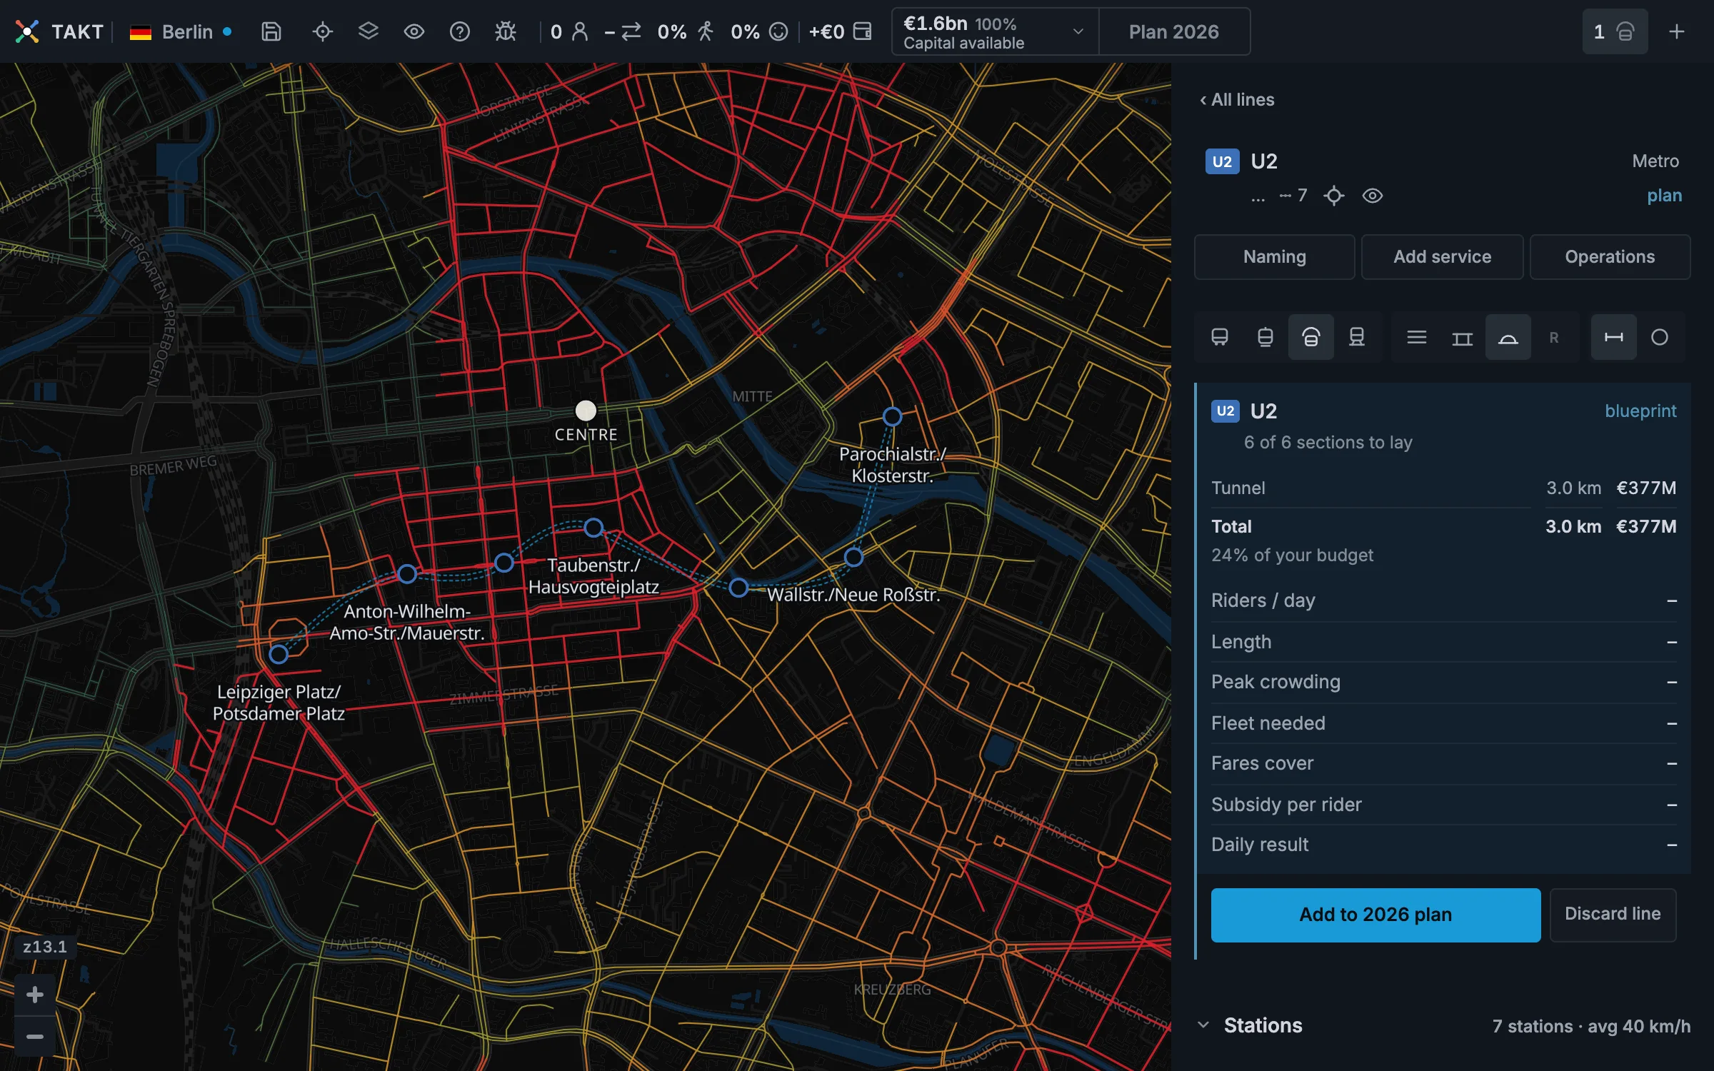Click the blueprint label
The height and width of the screenshot is (1071, 1714).
click(x=1640, y=411)
